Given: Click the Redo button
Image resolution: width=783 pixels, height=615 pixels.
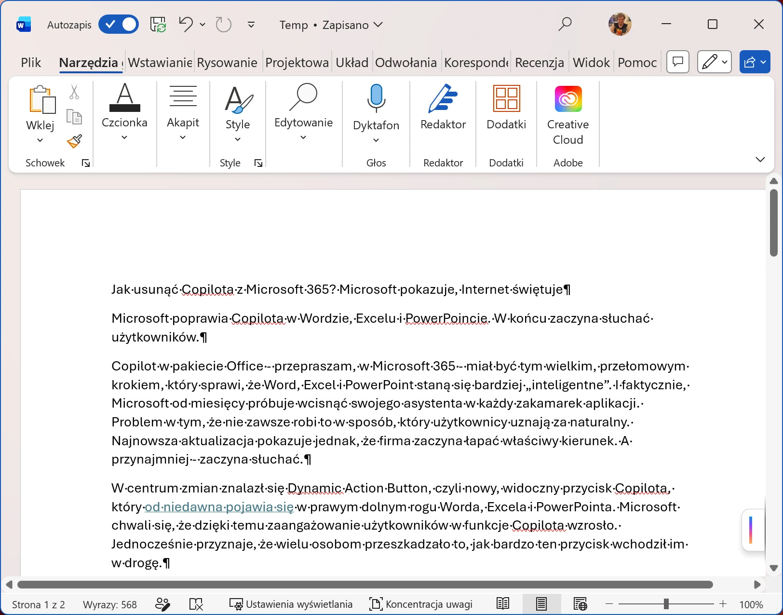Looking at the screenshot, I should [223, 24].
